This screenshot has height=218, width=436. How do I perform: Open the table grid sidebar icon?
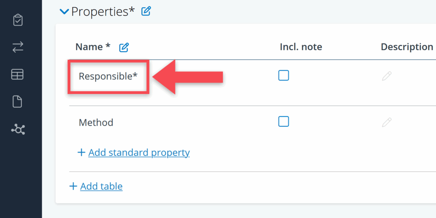[18, 75]
